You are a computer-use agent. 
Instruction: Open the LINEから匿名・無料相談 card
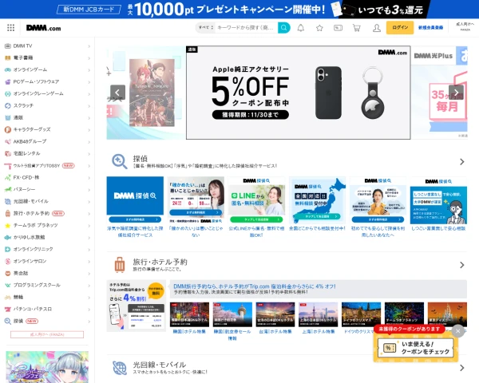pos(256,200)
